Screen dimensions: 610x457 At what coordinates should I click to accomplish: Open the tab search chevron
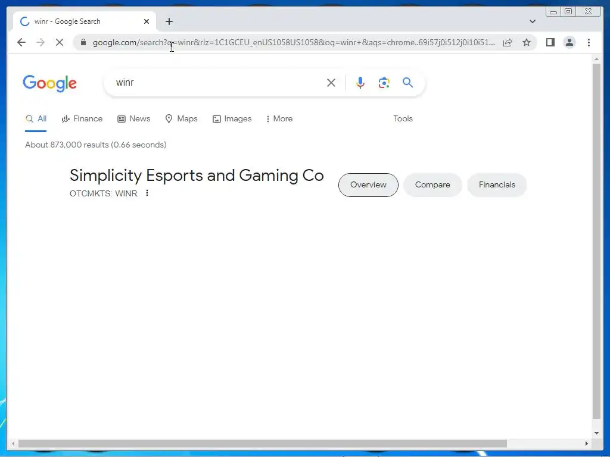click(532, 21)
